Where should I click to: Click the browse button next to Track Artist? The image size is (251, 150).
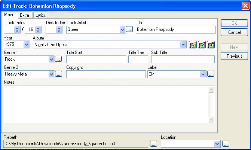(x=129, y=29)
